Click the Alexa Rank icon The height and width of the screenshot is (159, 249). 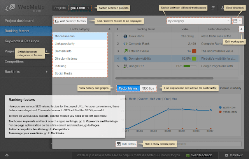coord(125,36)
